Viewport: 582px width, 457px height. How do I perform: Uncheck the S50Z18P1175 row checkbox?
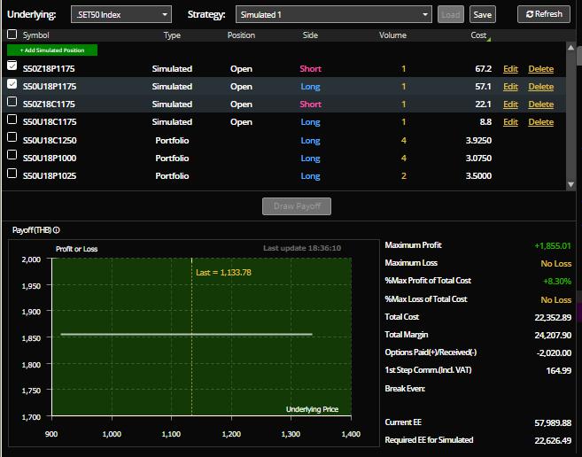pos(12,66)
